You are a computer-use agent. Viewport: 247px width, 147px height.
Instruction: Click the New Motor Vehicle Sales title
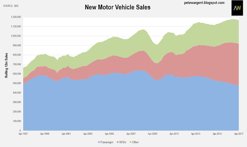[x=118, y=7]
